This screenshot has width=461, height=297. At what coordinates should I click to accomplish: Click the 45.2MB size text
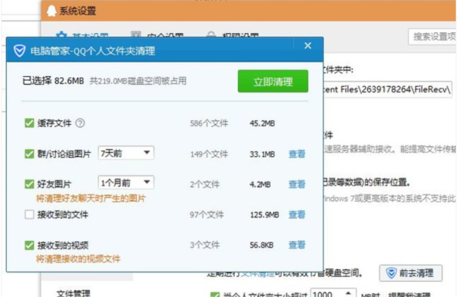pos(262,123)
